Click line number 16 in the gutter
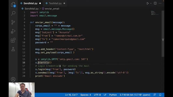Viewport: 173px width, 97px height. click(24, 63)
